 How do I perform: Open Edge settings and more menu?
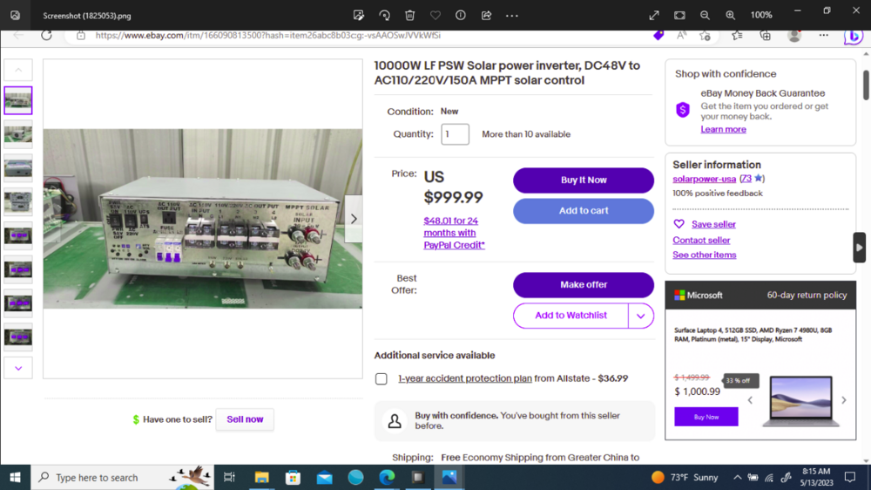(823, 36)
